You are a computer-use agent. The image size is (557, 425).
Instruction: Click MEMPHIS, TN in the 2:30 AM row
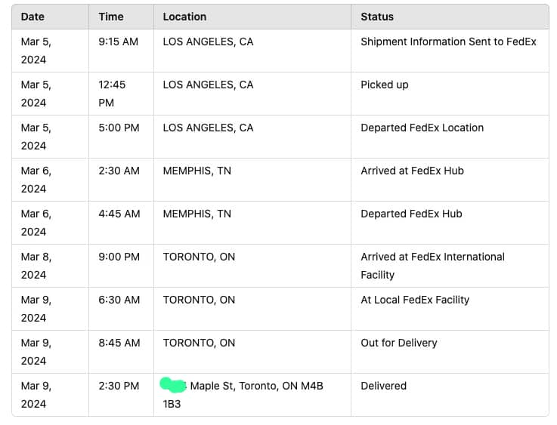point(196,171)
